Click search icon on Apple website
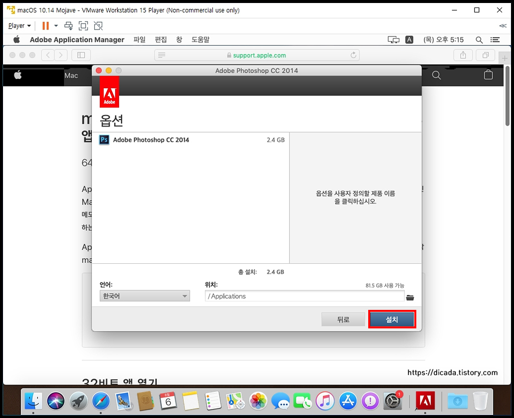The width and height of the screenshot is (514, 418). pos(436,76)
